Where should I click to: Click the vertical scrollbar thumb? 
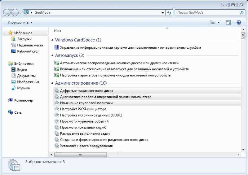click(x=243, y=35)
